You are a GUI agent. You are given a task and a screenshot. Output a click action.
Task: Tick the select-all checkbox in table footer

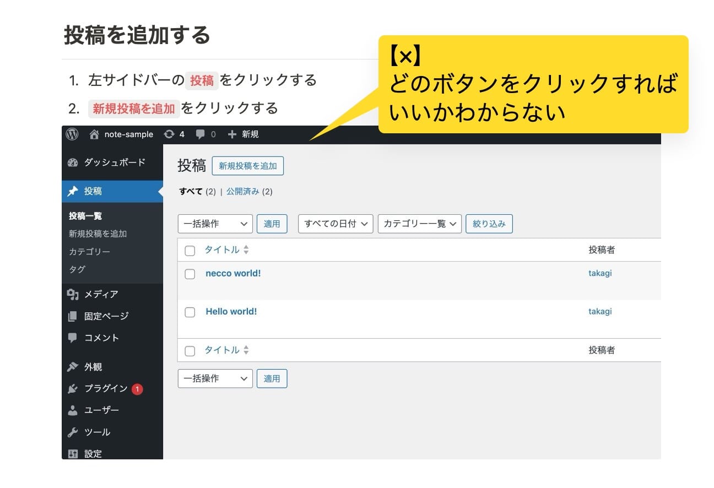[190, 351]
